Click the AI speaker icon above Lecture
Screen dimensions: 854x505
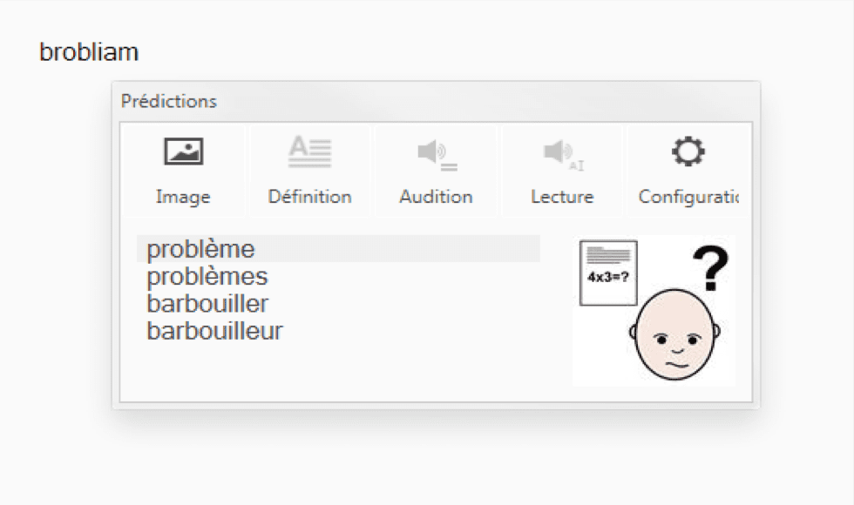[x=562, y=150]
